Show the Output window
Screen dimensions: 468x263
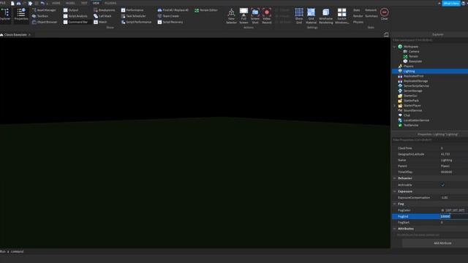(x=71, y=10)
